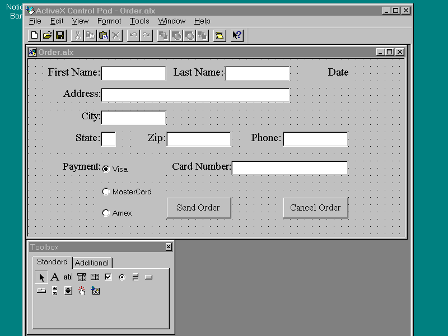The width and height of the screenshot is (448, 336).
Task: Switch to the Additional toolbox tab
Action: [92, 263]
